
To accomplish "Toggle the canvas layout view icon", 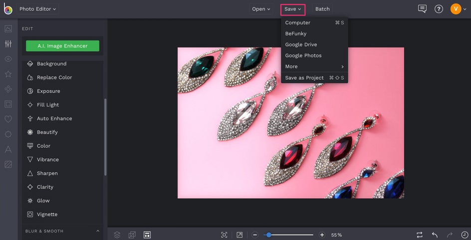I will pyautogui.click(x=147, y=235).
